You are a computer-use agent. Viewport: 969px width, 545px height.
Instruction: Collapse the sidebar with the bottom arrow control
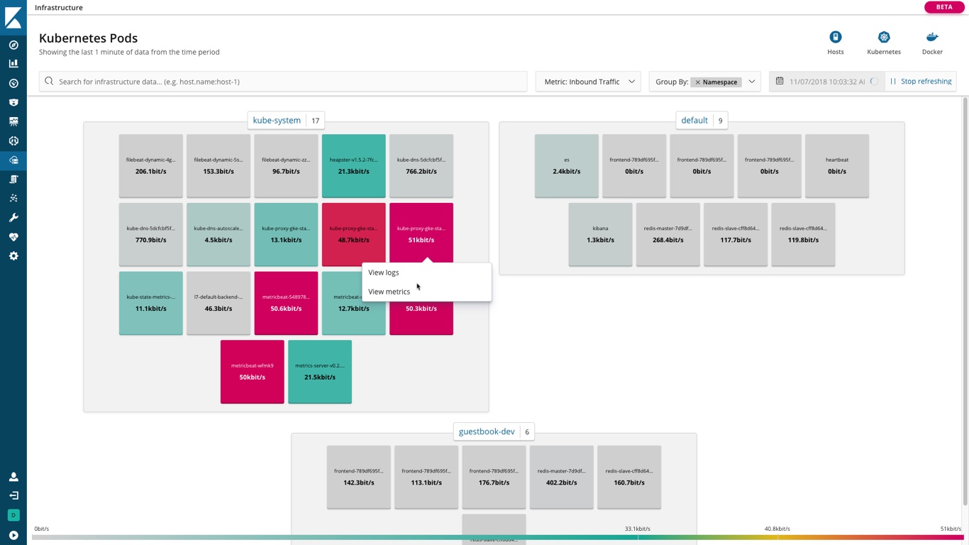(13, 534)
